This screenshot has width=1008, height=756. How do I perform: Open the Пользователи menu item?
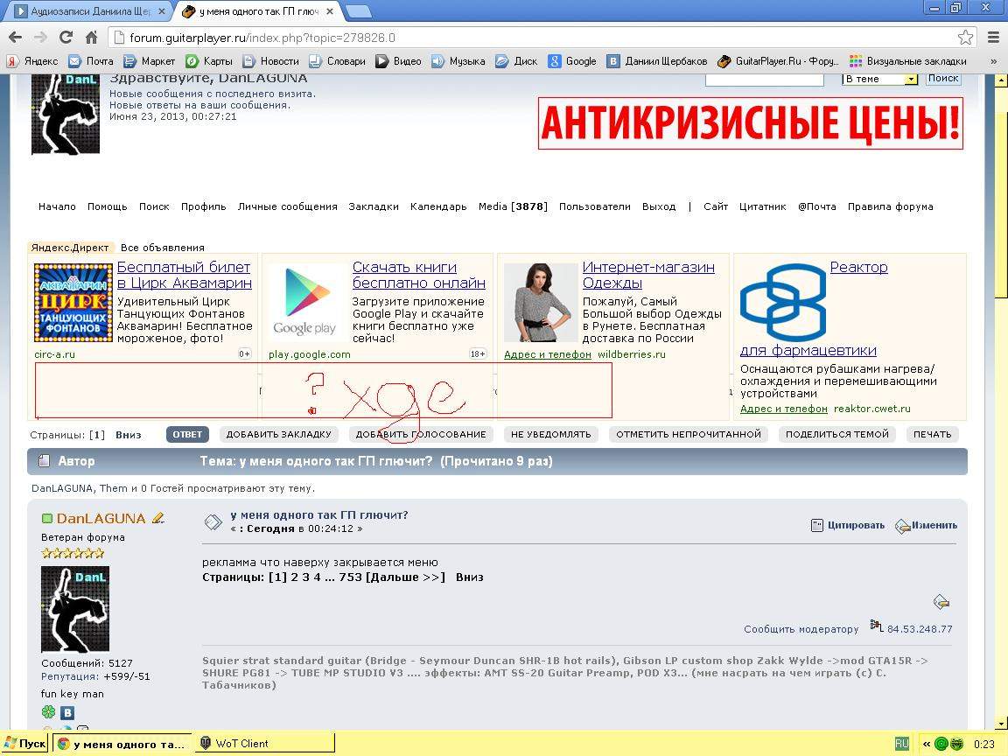tap(595, 206)
